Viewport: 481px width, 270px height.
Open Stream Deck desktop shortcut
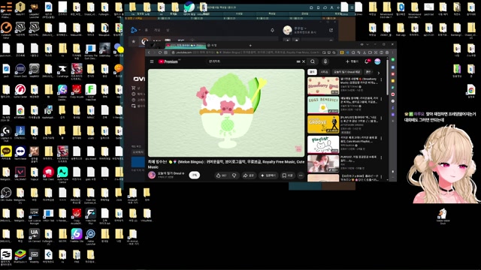20,70
